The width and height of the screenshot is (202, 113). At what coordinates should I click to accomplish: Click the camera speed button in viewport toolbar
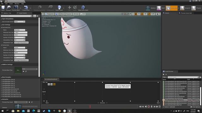[x=158, y=14]
